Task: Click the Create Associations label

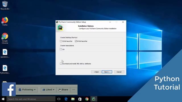Action: pyautogui.click(x=67, y=46)
